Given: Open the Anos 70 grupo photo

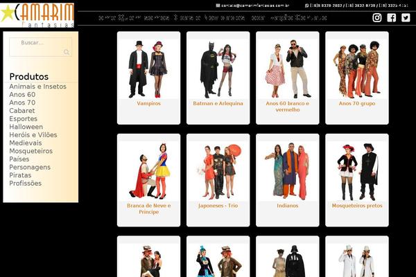Looking at the screenshot, I should pyautogui.click(x=357, y=69).
